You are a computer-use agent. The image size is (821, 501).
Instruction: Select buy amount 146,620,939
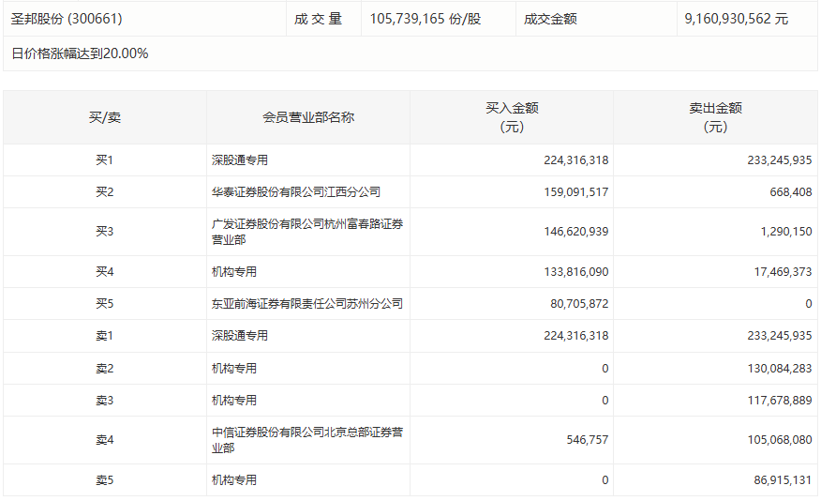pos(576,231)
